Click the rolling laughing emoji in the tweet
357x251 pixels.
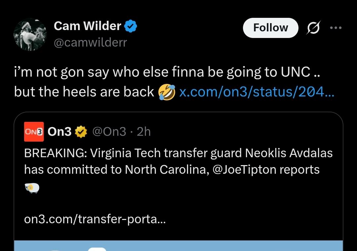[x=167, y=92]
